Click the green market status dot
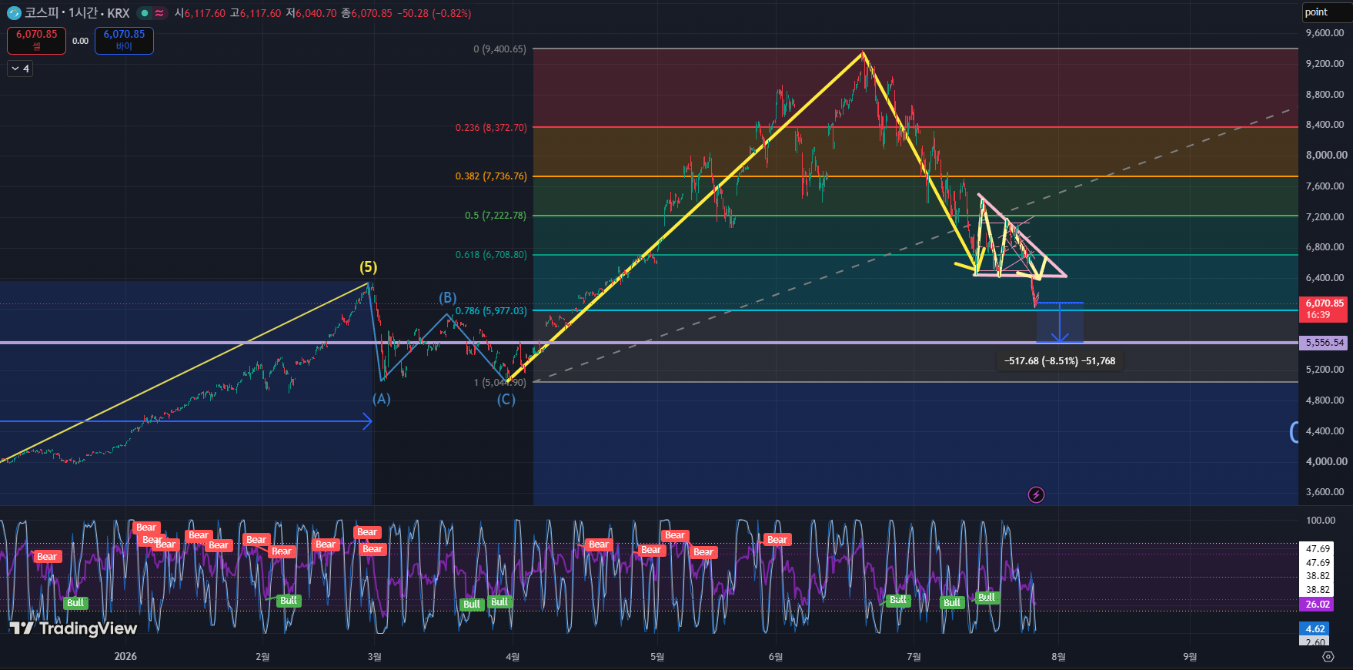This screenshot has width=1353, height=670. point(144,13)
